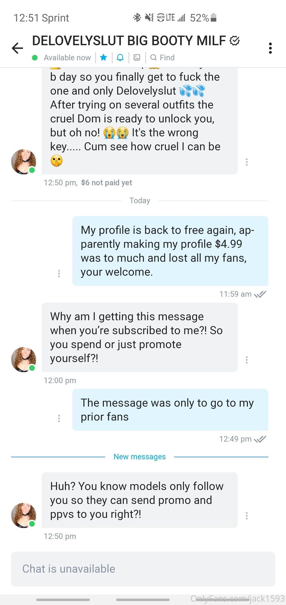The image size is (286, 605).
Task: Click the "$6 not paid yet" label
Action: (106, 183)
